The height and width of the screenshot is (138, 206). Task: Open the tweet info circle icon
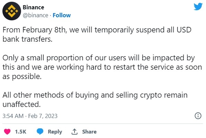coord(198,116)
